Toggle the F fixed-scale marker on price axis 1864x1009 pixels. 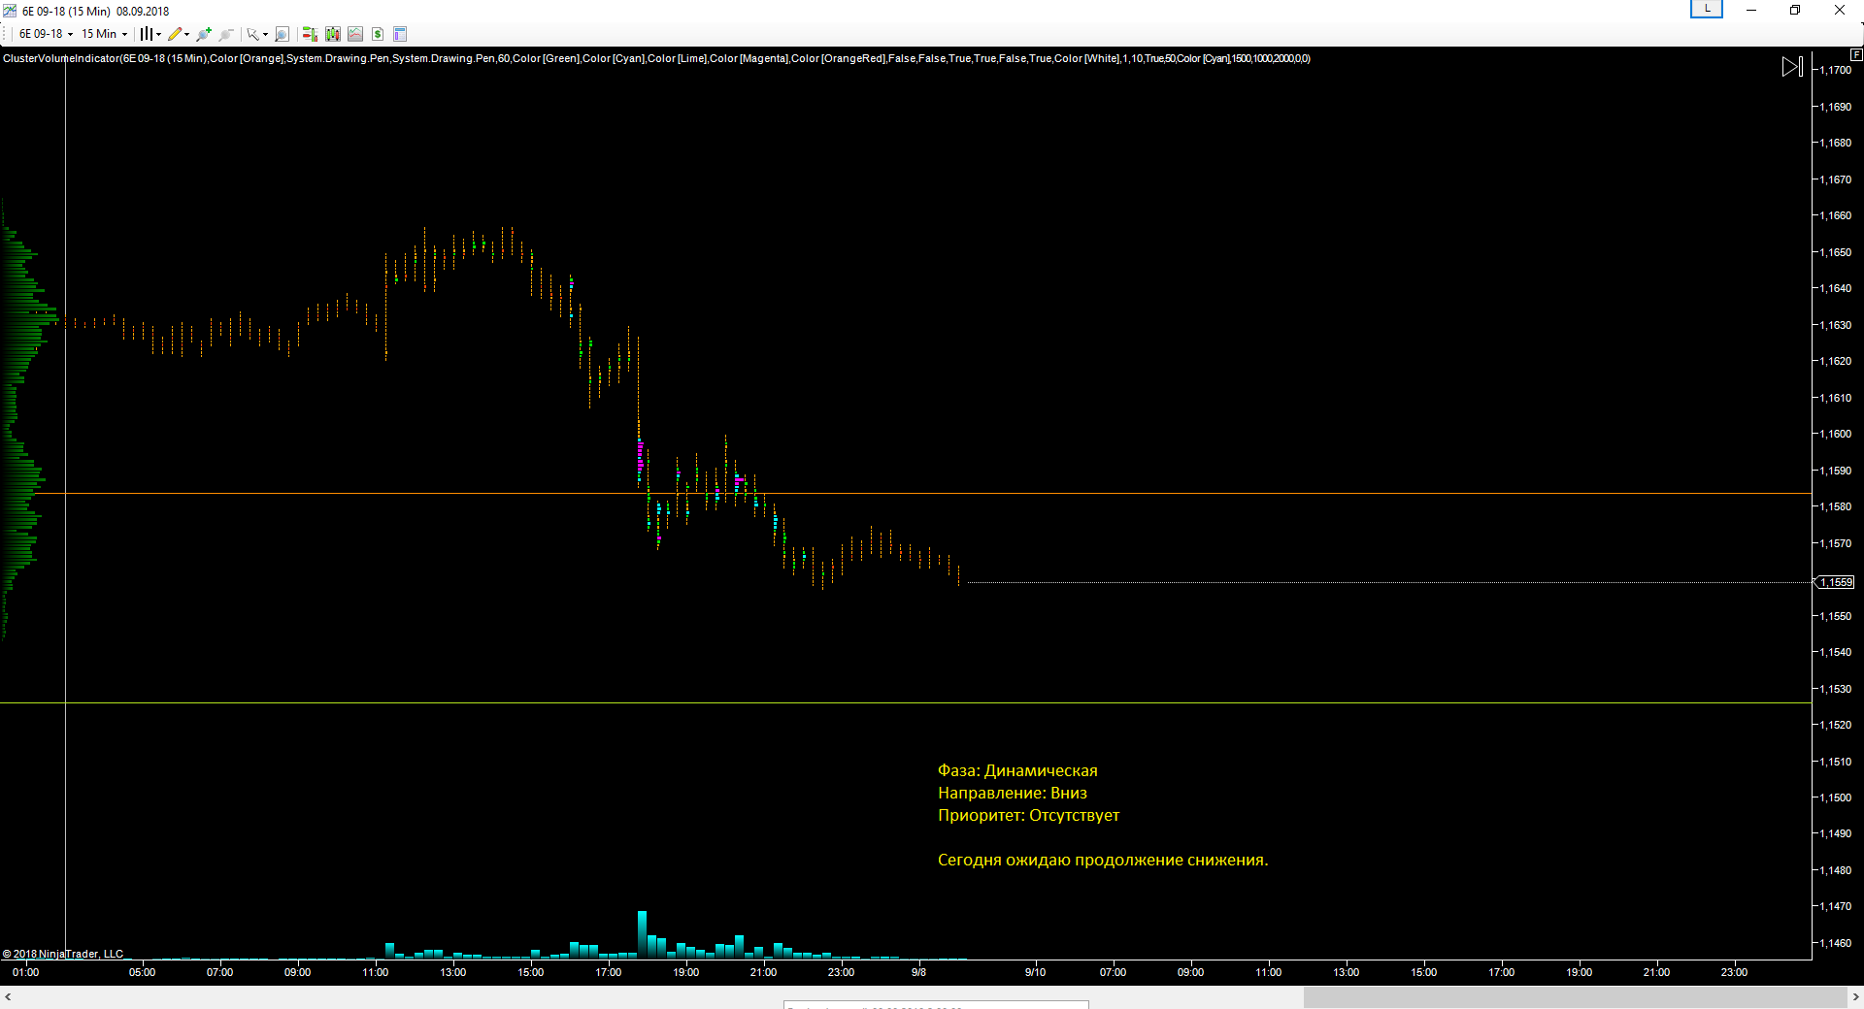pos(1856,55)
